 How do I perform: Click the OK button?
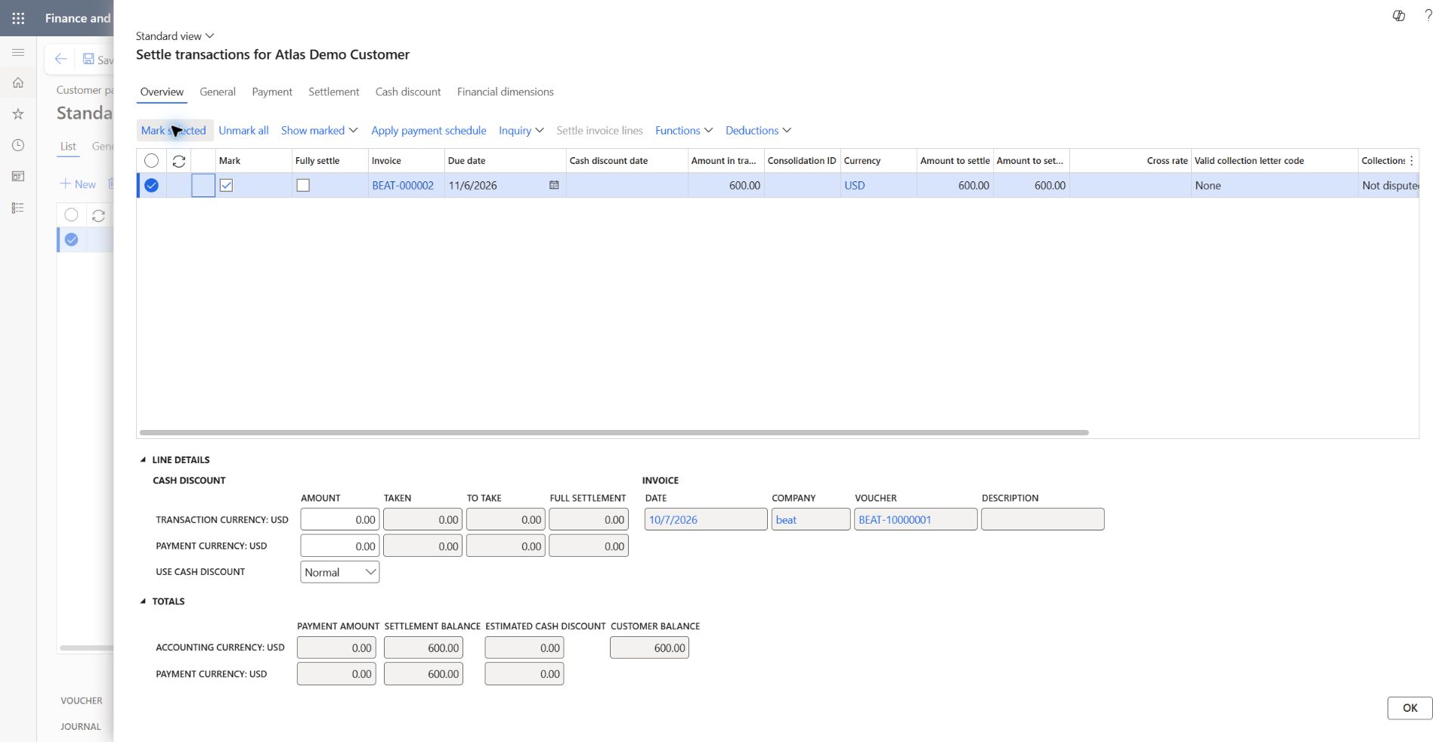[1409, 708]
